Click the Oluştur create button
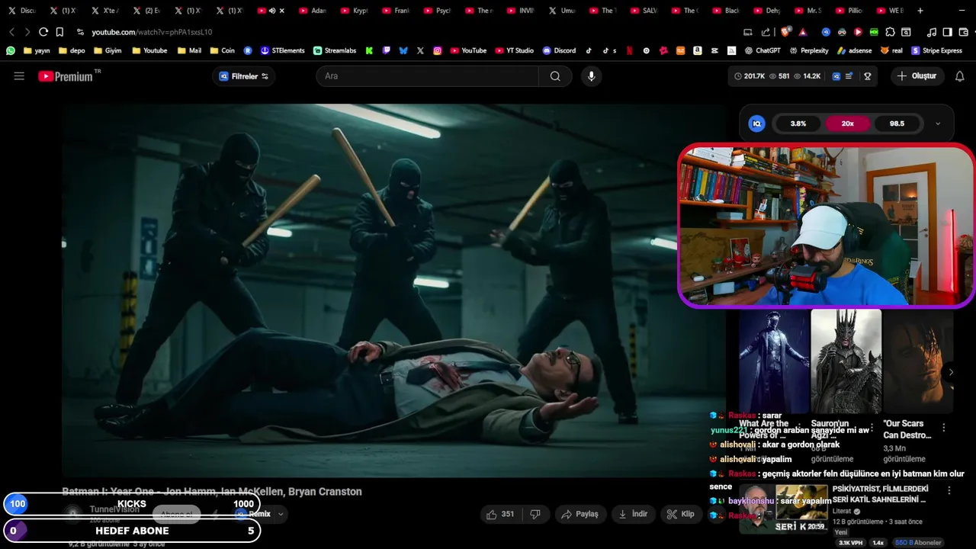 [x=917, y=76]
